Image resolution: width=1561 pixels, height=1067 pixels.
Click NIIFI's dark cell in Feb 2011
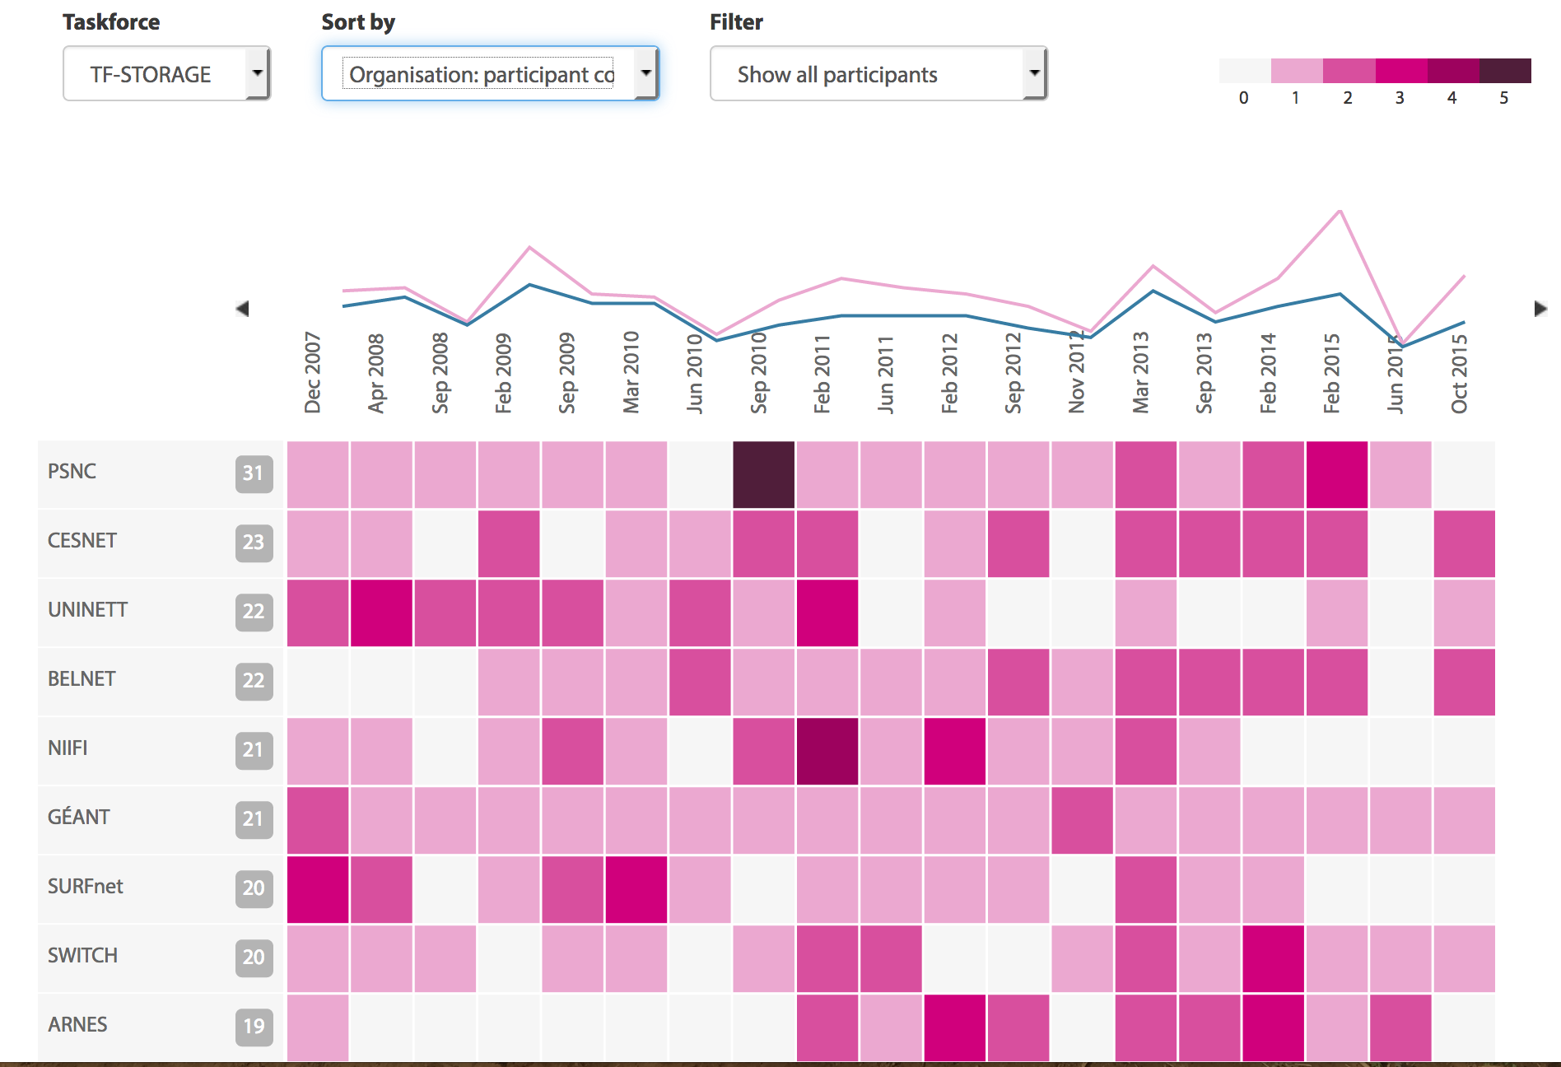click(827, 751)
